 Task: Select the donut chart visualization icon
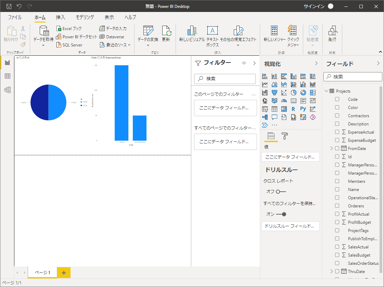pyautogui.click(x=303, y=93)
